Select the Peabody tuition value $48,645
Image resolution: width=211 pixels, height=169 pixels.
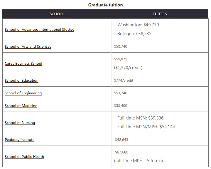click(121, 139)
